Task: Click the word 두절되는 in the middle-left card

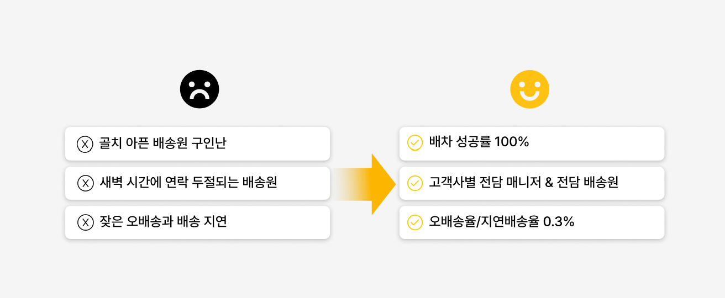Action: [x=214, y=183]
